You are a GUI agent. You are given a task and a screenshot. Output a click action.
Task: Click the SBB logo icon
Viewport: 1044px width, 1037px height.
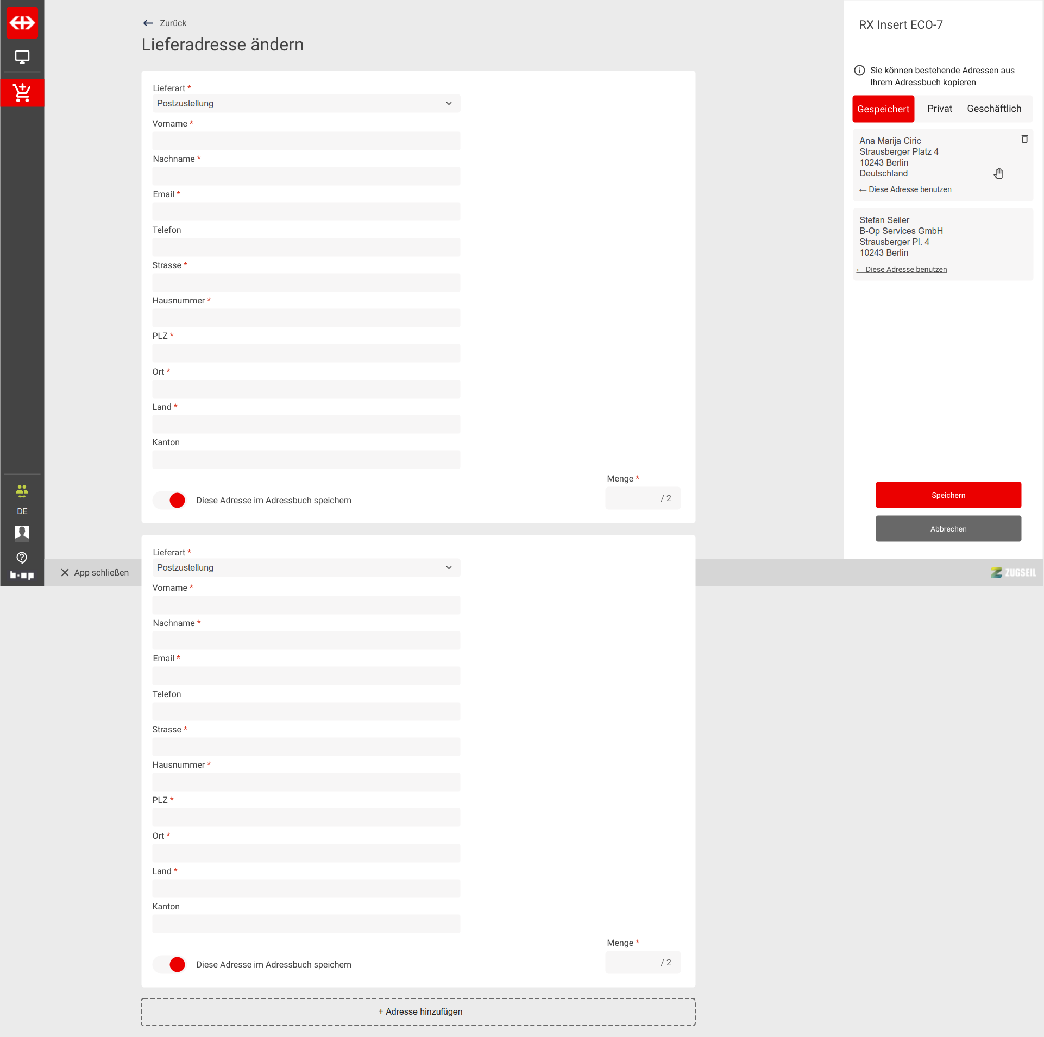pyautogui.click(x=22, y=22)
